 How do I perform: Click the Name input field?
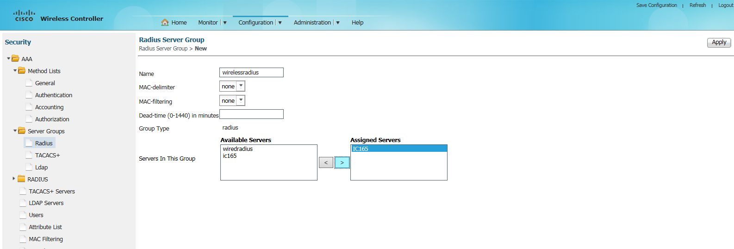(x=251, y=72)
